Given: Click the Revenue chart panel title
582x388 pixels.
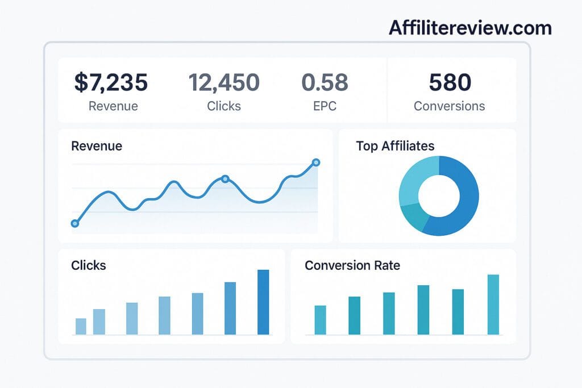Looking at the screenshot, I should click(97, 146).
